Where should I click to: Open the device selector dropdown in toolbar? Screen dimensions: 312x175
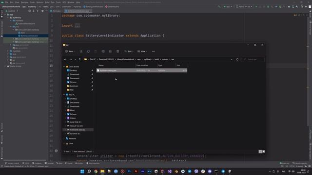(x=244, y=6)
